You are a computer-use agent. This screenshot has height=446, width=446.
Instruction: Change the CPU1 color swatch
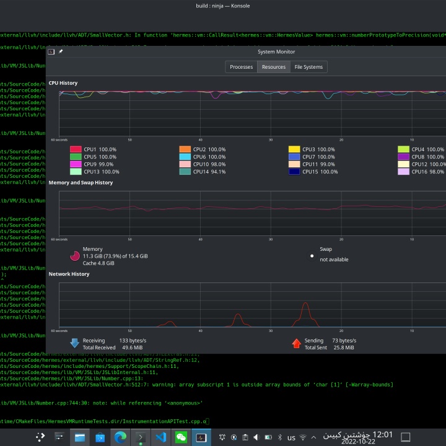(76, 149)
